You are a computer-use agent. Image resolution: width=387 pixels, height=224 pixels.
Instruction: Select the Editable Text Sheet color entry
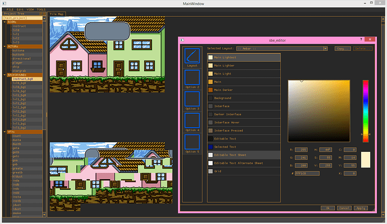(244, 155)
